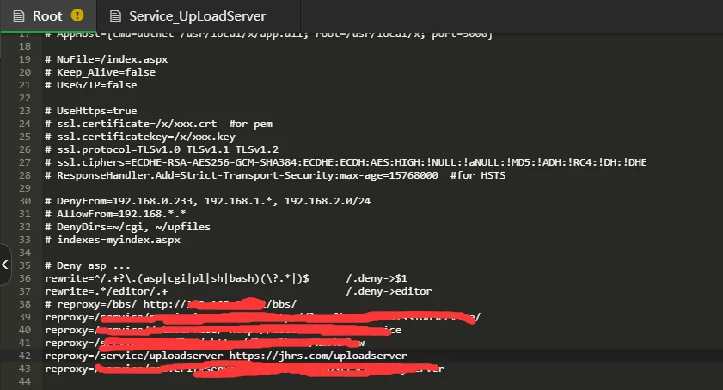Click line number 36 in gutter
The image size is (723, 390).
(x=24, y=278)
